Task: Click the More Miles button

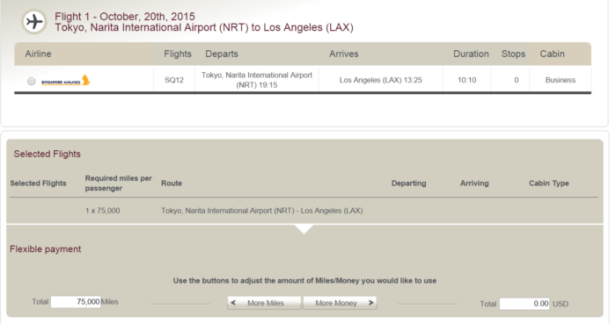Action: (x=264, y=303)
